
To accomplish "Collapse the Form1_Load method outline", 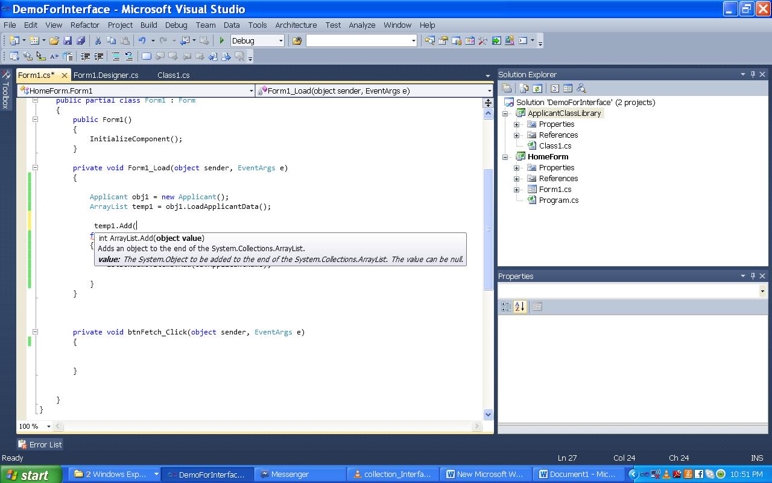I will coord(35,168).
